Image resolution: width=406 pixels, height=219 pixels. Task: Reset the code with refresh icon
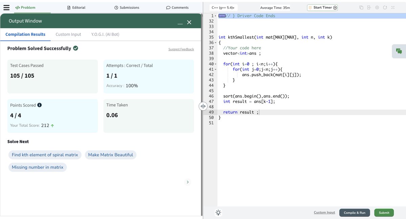click(385, 7)
